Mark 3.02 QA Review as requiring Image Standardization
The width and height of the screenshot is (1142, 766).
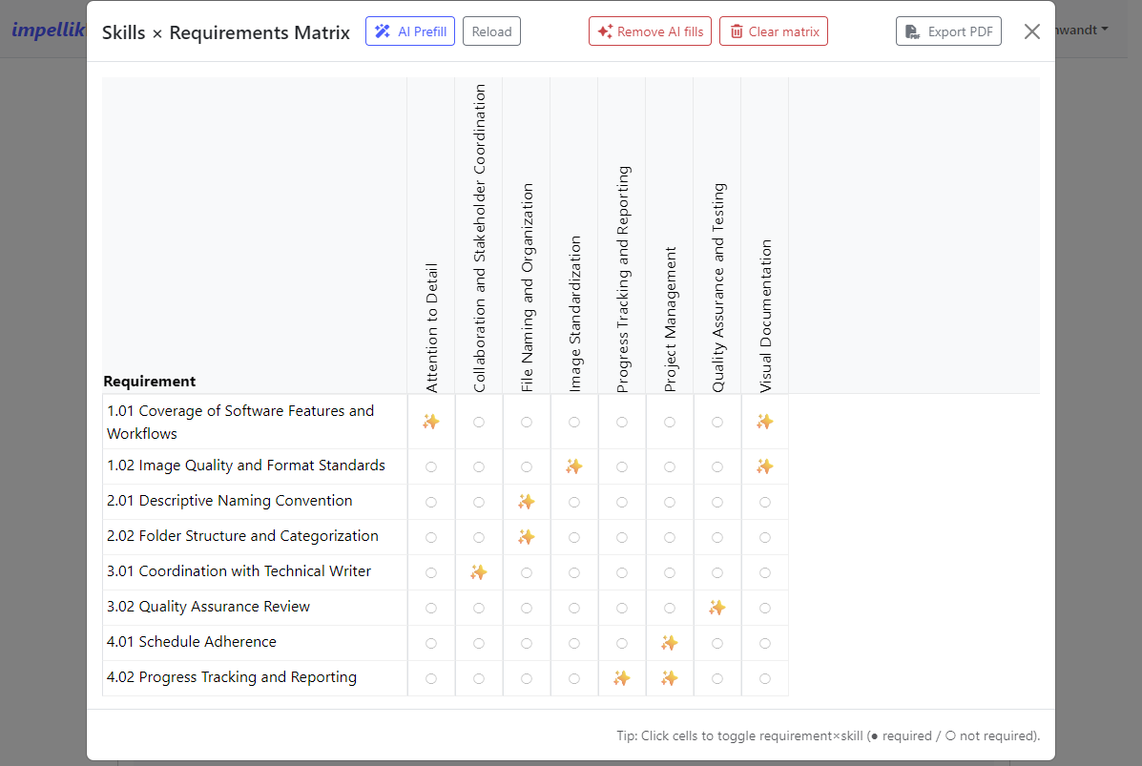point(574,608)
